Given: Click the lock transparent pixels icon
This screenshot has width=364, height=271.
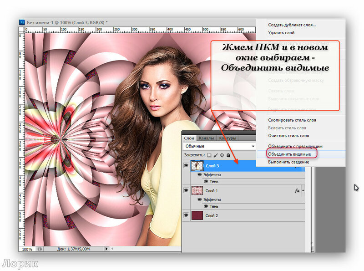Looking at the screenshot, I should [x=209, y=155].
